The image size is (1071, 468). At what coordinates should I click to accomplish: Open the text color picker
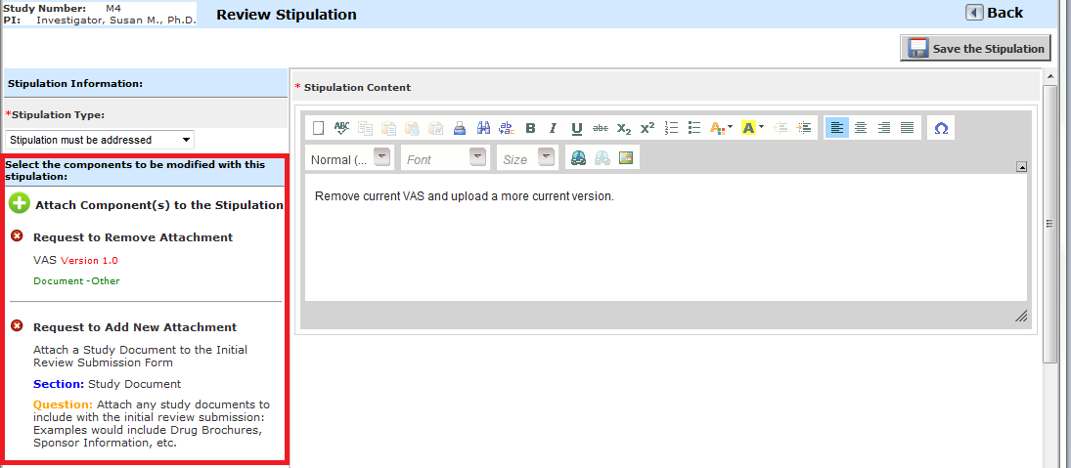pyautogui.click(x=721, y=128)
